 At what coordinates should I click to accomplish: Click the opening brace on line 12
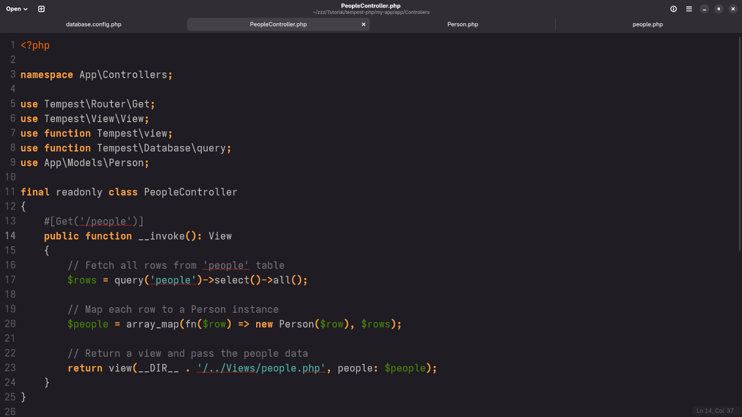[24, 207]
